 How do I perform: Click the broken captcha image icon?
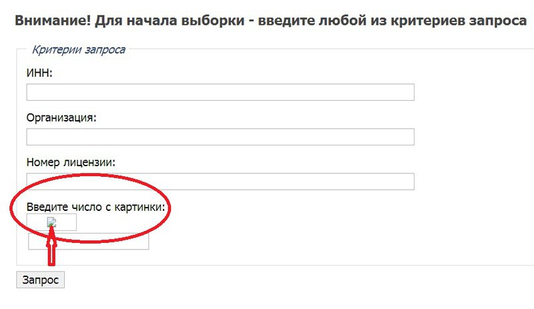[x=51, y=223]
